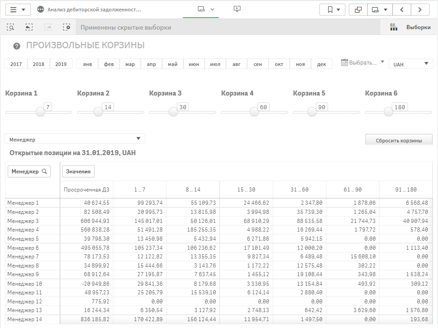Open the 'Выбрать...' date picker dropdown
Image resolution: width=438 pixels, height=328 pixels.
pyautogui.click(x=363, y=63)
